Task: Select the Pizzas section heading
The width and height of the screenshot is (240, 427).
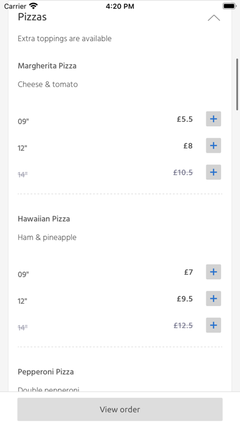Action: pos(32,17)
